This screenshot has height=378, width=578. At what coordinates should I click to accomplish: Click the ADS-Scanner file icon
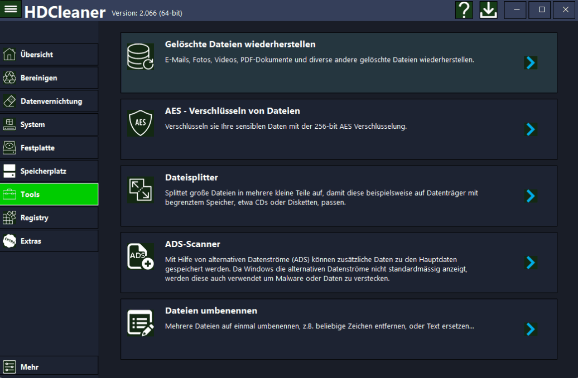coord(140,256)
